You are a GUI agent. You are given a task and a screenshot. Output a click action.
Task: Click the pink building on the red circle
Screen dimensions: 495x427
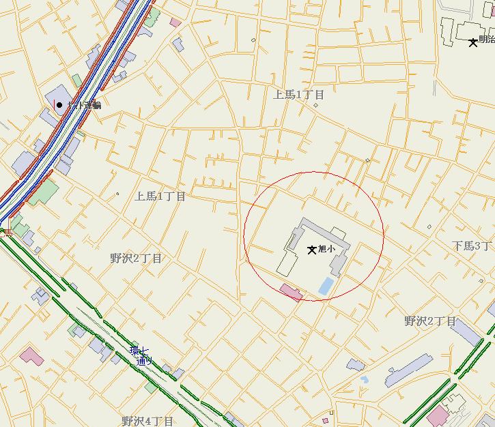coord(292,293)
